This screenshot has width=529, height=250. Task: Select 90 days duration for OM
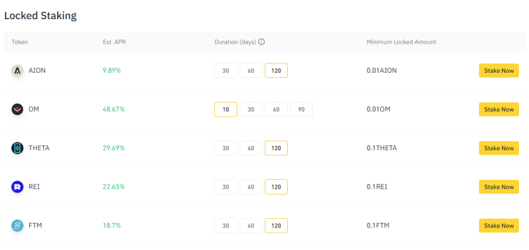pyautogui.click(x=302, y=110)
